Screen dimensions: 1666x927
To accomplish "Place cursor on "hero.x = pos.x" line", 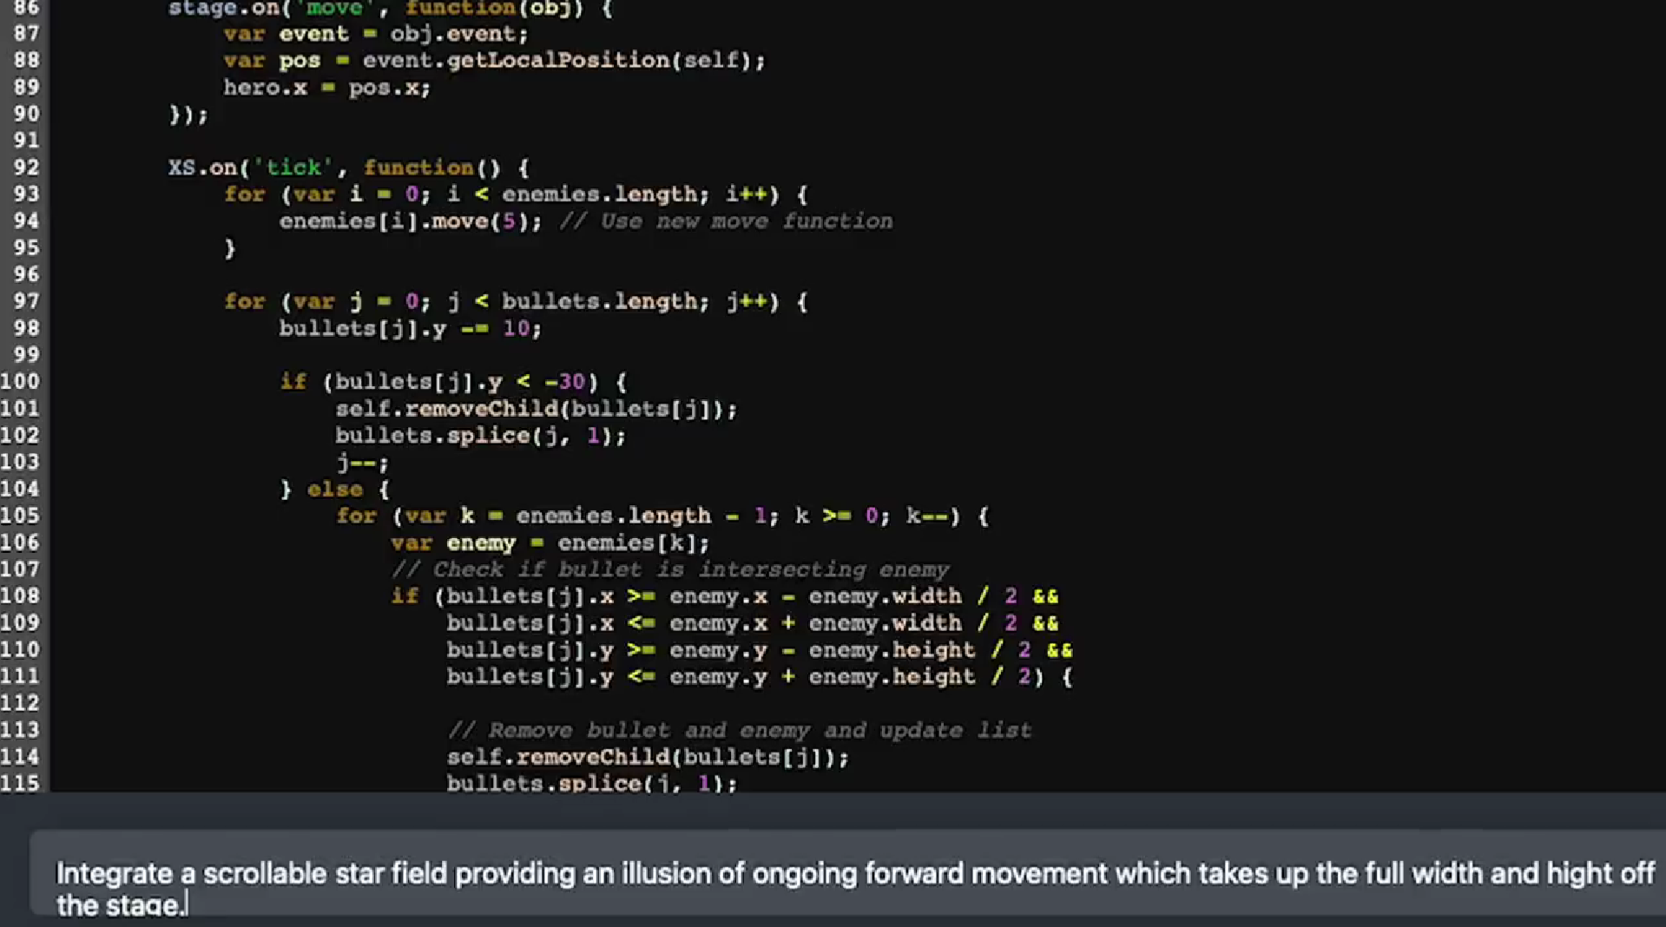I will (326, 88).
